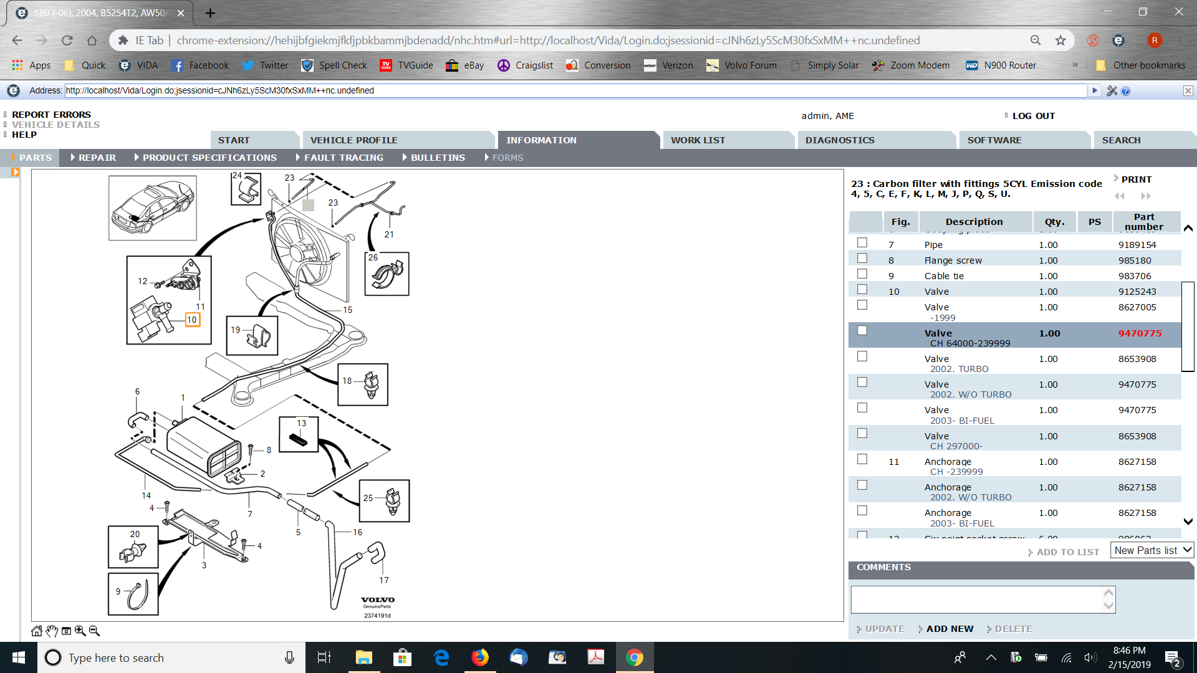Open the New Parts list dropdown
This screenshot has width=1197, height=673.
tap(1151, 550)
